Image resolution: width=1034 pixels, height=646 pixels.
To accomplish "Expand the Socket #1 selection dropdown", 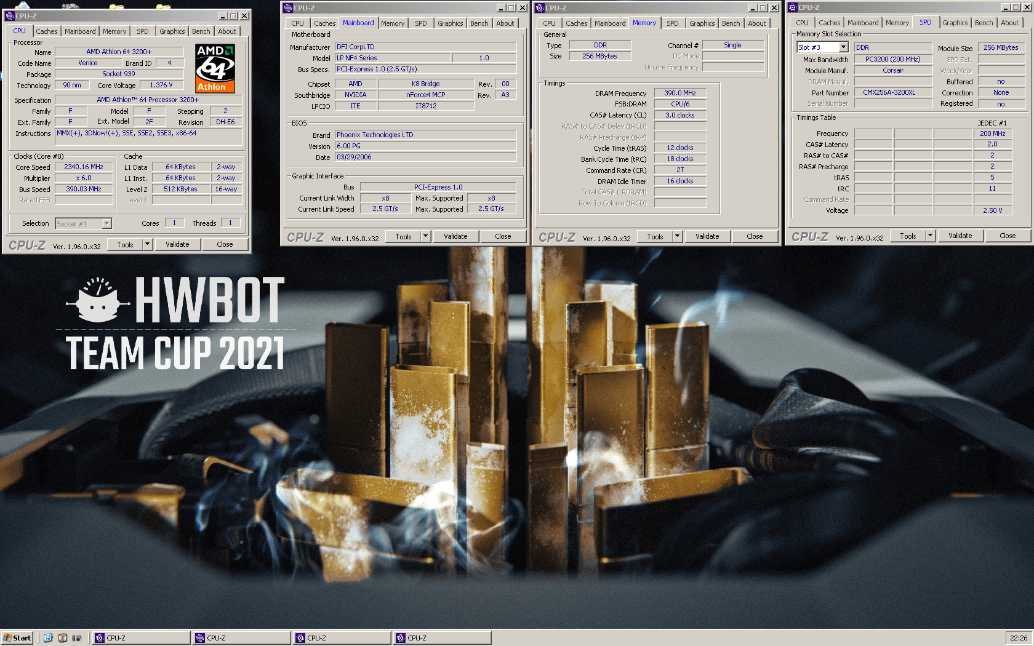I will click(106, 224).
